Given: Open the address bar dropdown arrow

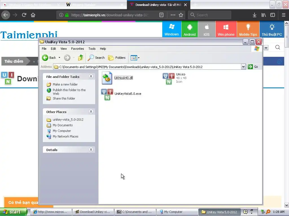Looking at the screenshot, I should 243,67.
